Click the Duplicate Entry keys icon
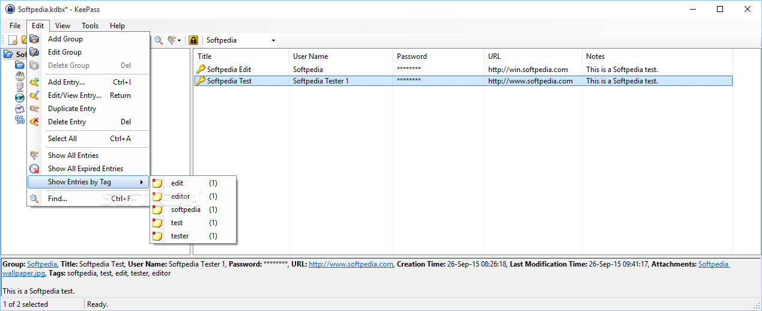 coord(35,109)
